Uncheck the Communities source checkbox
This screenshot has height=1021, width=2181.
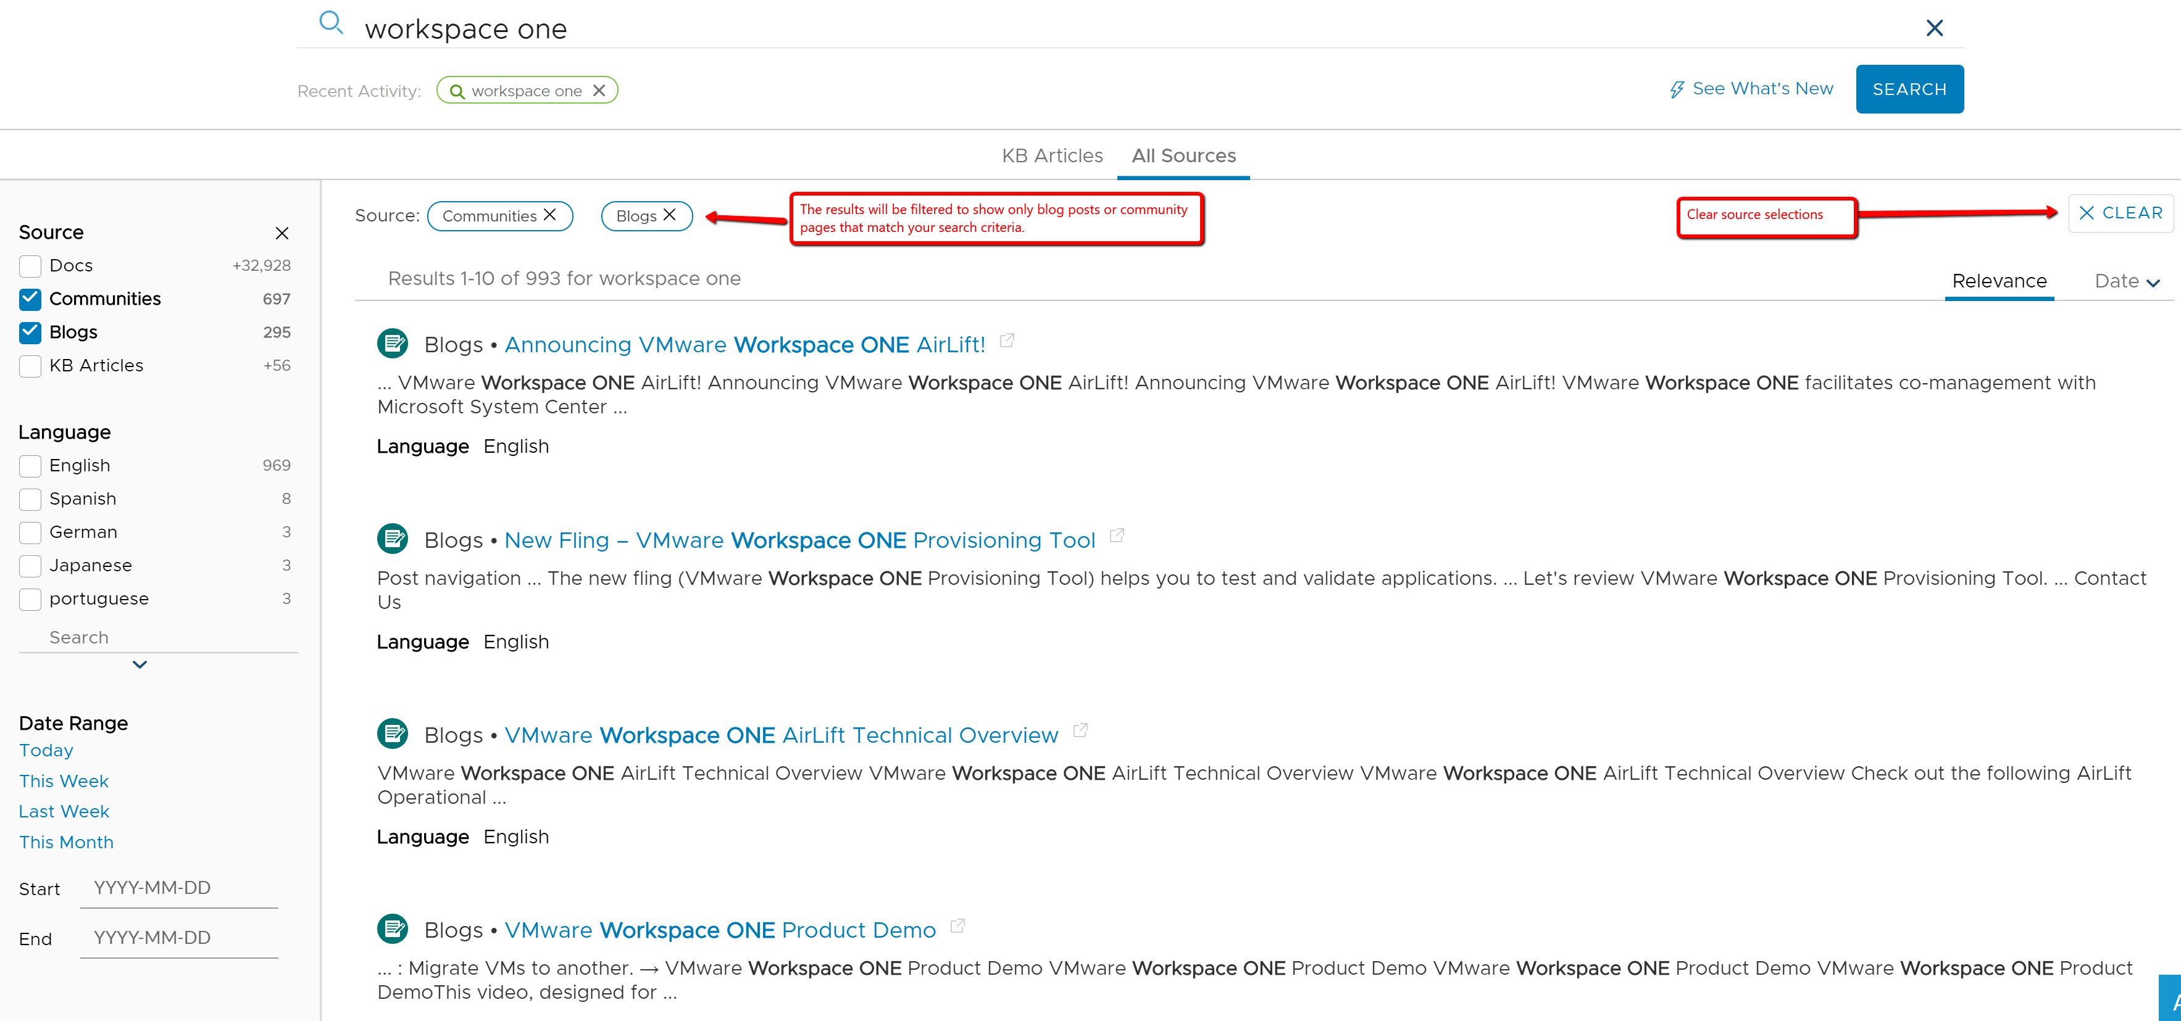[30, 299]
